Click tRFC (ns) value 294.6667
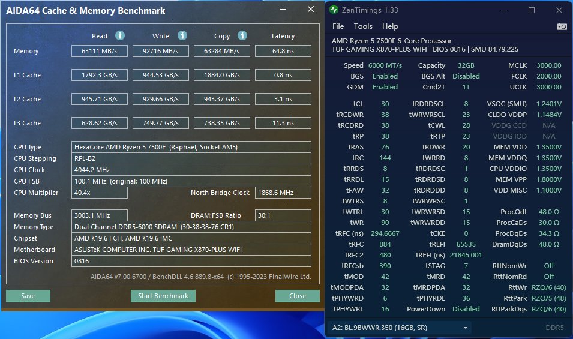 [385, 233]
